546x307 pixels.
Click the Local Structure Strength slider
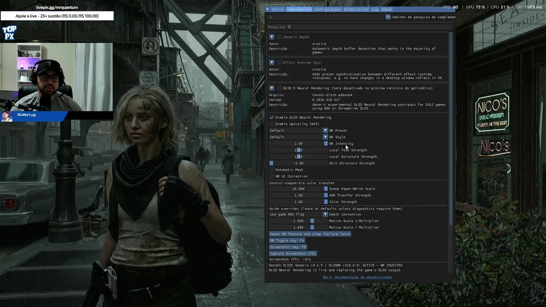[x=298, y=156]
